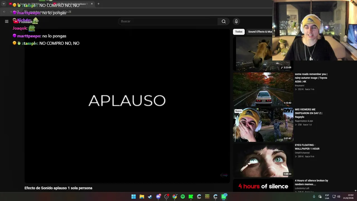Open the YouTube Premium logo home link

23,21
